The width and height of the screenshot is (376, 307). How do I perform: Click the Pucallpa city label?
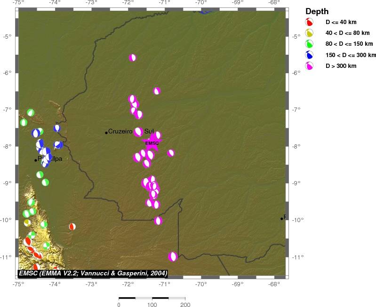pyautogui.click(x=49, y=159)
